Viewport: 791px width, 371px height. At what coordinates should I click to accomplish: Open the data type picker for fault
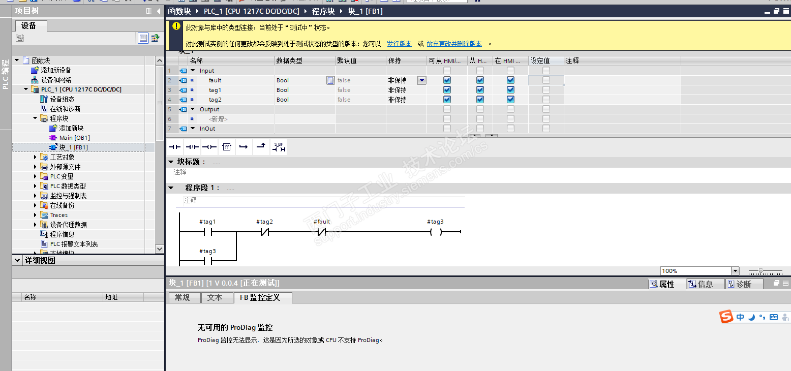(330, 80)
